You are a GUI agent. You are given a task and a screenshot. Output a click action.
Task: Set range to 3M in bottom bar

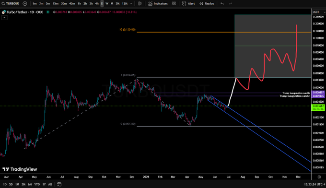click(x=23, y=184)
